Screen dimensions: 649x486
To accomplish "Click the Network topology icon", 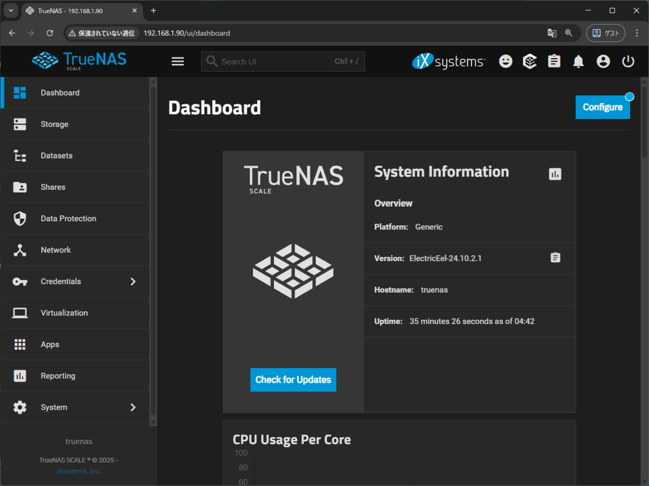I will (x=20, y=250).
